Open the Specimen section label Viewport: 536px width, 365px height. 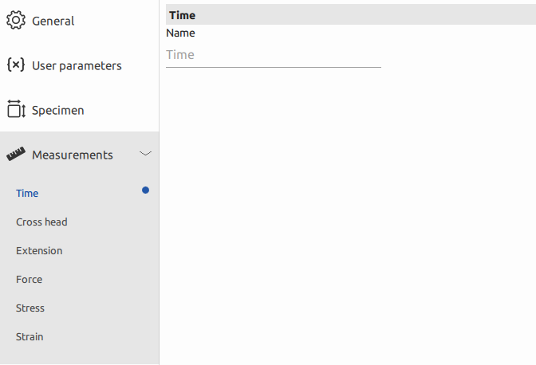[58, 110]
